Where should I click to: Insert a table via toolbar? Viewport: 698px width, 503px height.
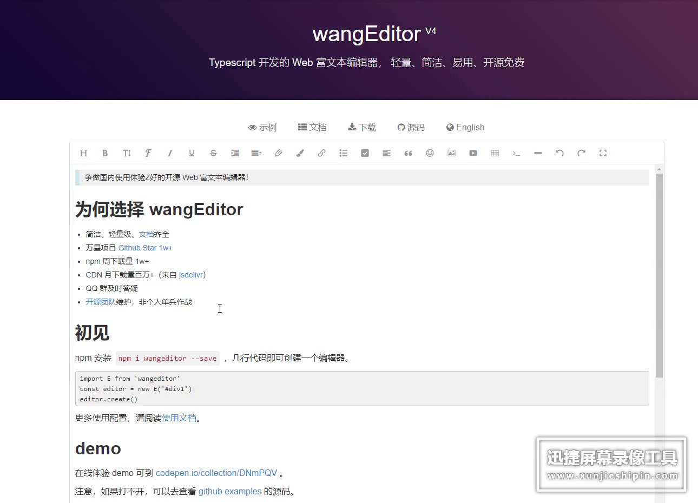click(495, 153)
